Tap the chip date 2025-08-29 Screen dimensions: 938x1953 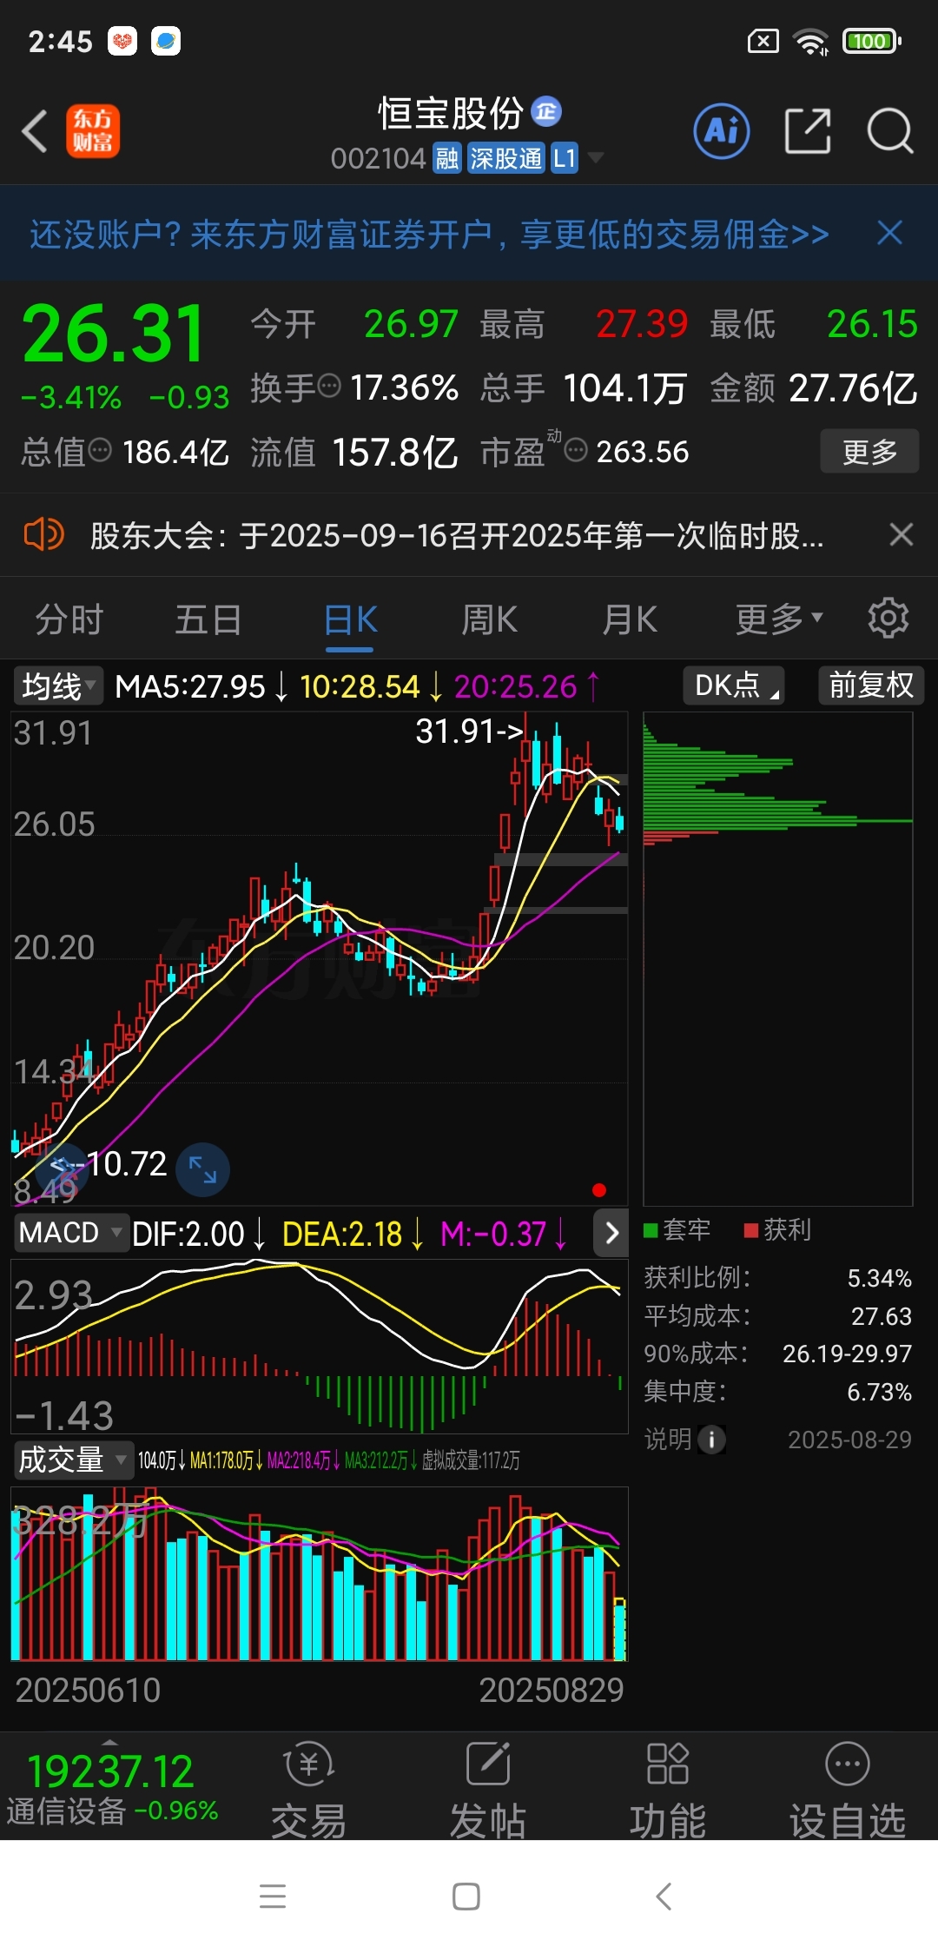pyautogui.click(x=849, y=1440)
